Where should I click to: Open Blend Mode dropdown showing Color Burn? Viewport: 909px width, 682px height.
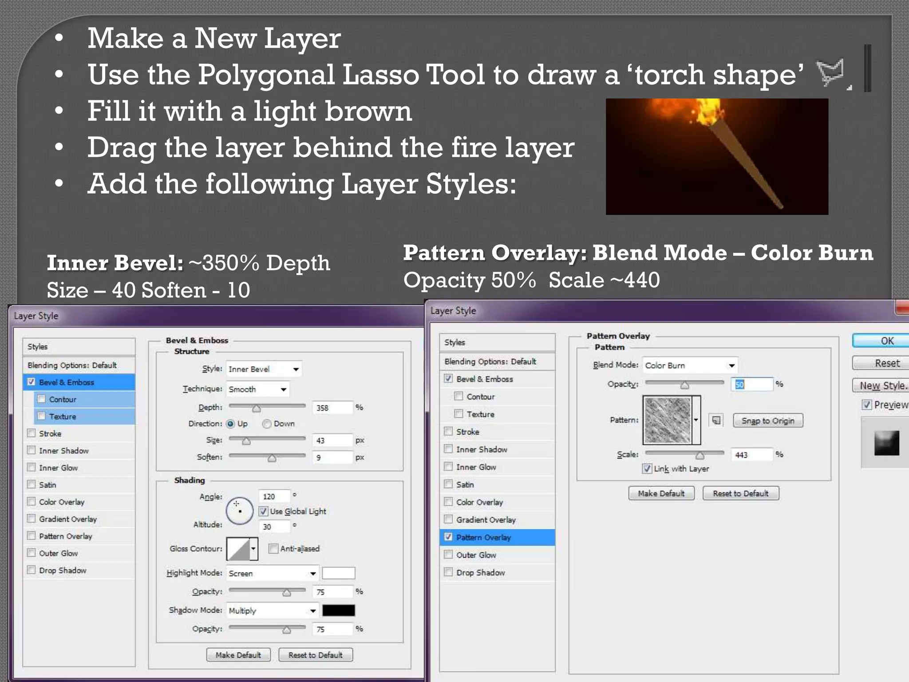coord(690,365)
